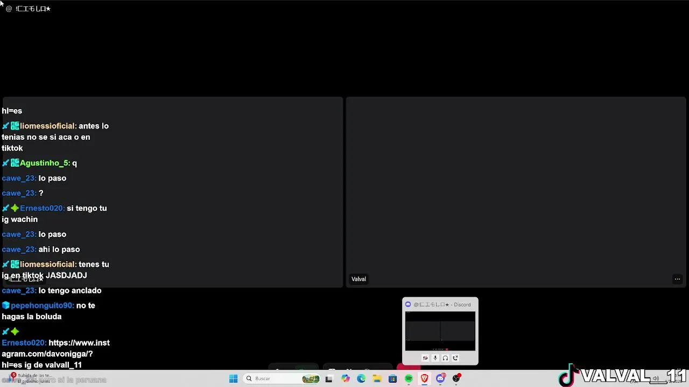Click pepehonguito90 username in chat
This screenshot has height=387, width=689.
click(42, 305)
